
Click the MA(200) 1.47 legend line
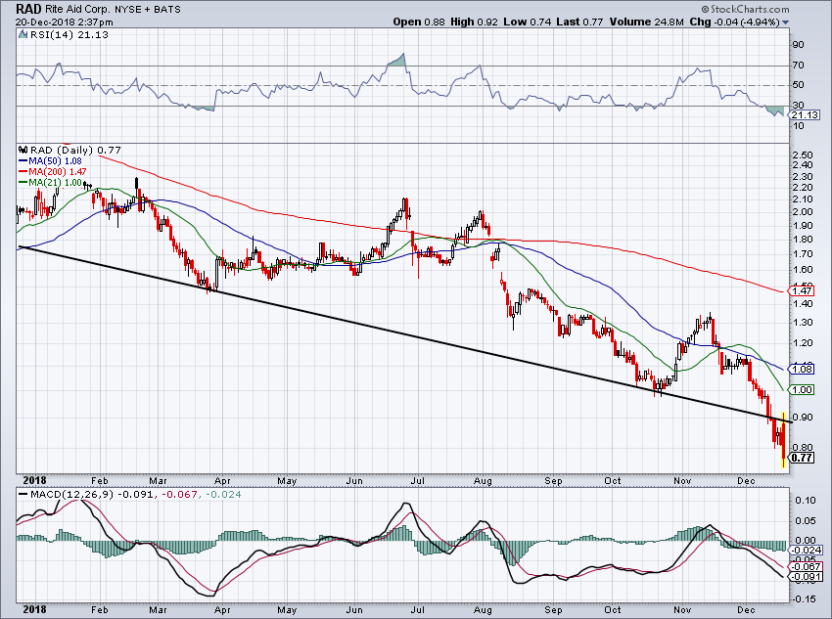tap(52, 171)
